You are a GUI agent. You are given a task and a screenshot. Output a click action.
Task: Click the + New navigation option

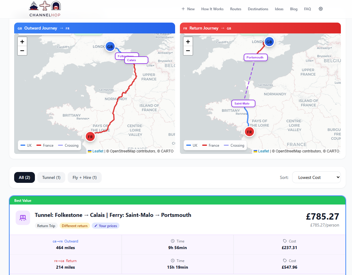tap(188, 9)
